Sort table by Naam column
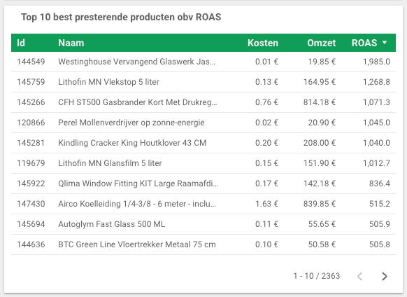 [x=71, y=43]
